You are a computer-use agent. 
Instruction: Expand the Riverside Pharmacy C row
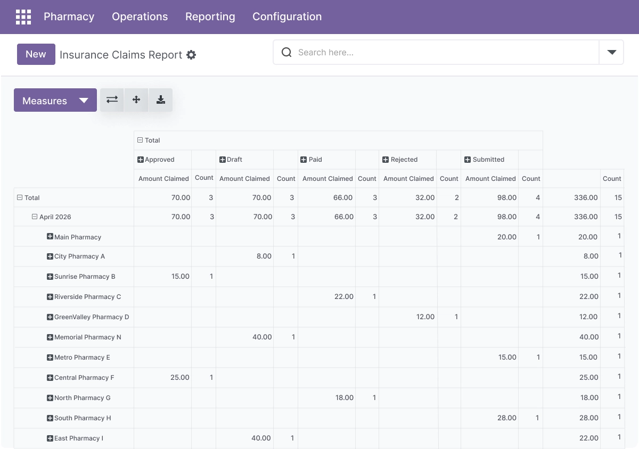point(84,297)
